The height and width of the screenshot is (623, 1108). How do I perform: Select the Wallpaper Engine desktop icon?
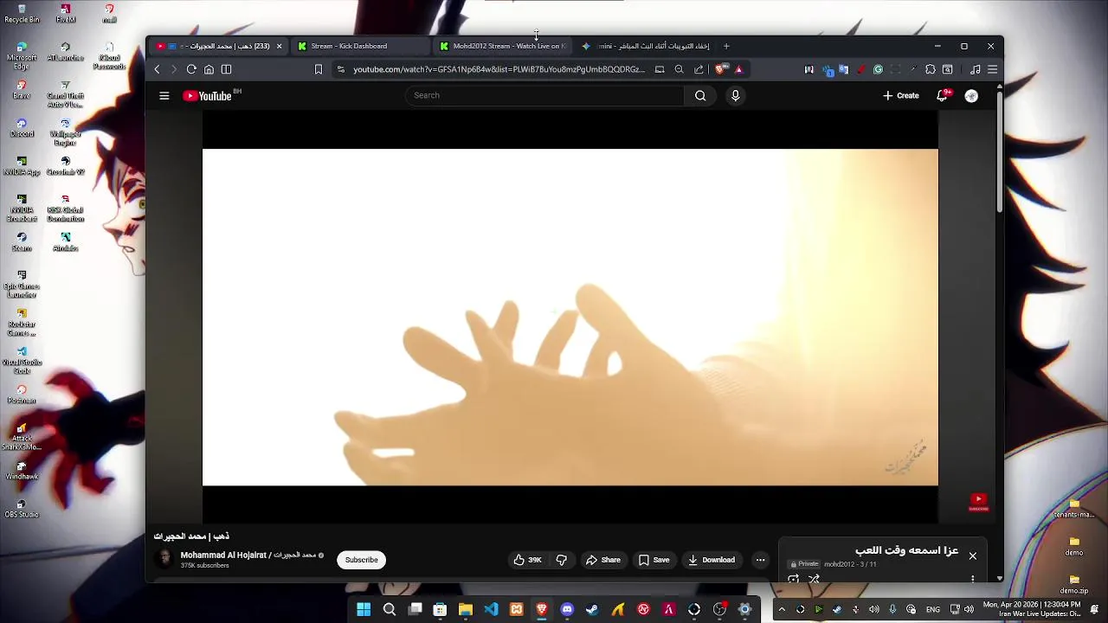(x=66, y=132)
